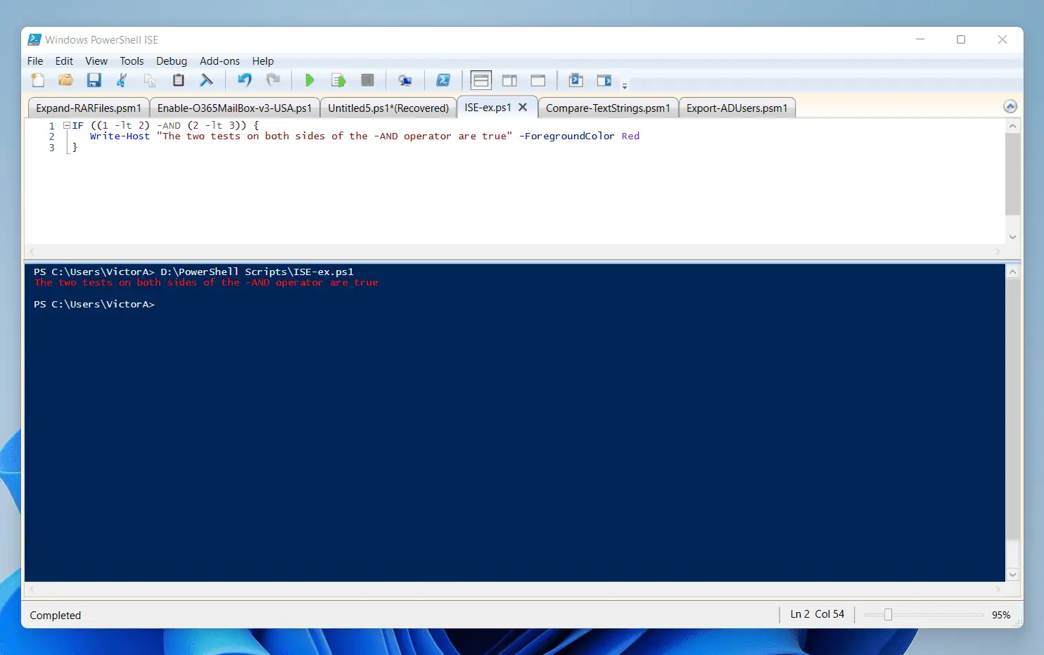The image size is (1044, 655).
Task: Open the toolbar overflow options arrow
Action: 625,85
